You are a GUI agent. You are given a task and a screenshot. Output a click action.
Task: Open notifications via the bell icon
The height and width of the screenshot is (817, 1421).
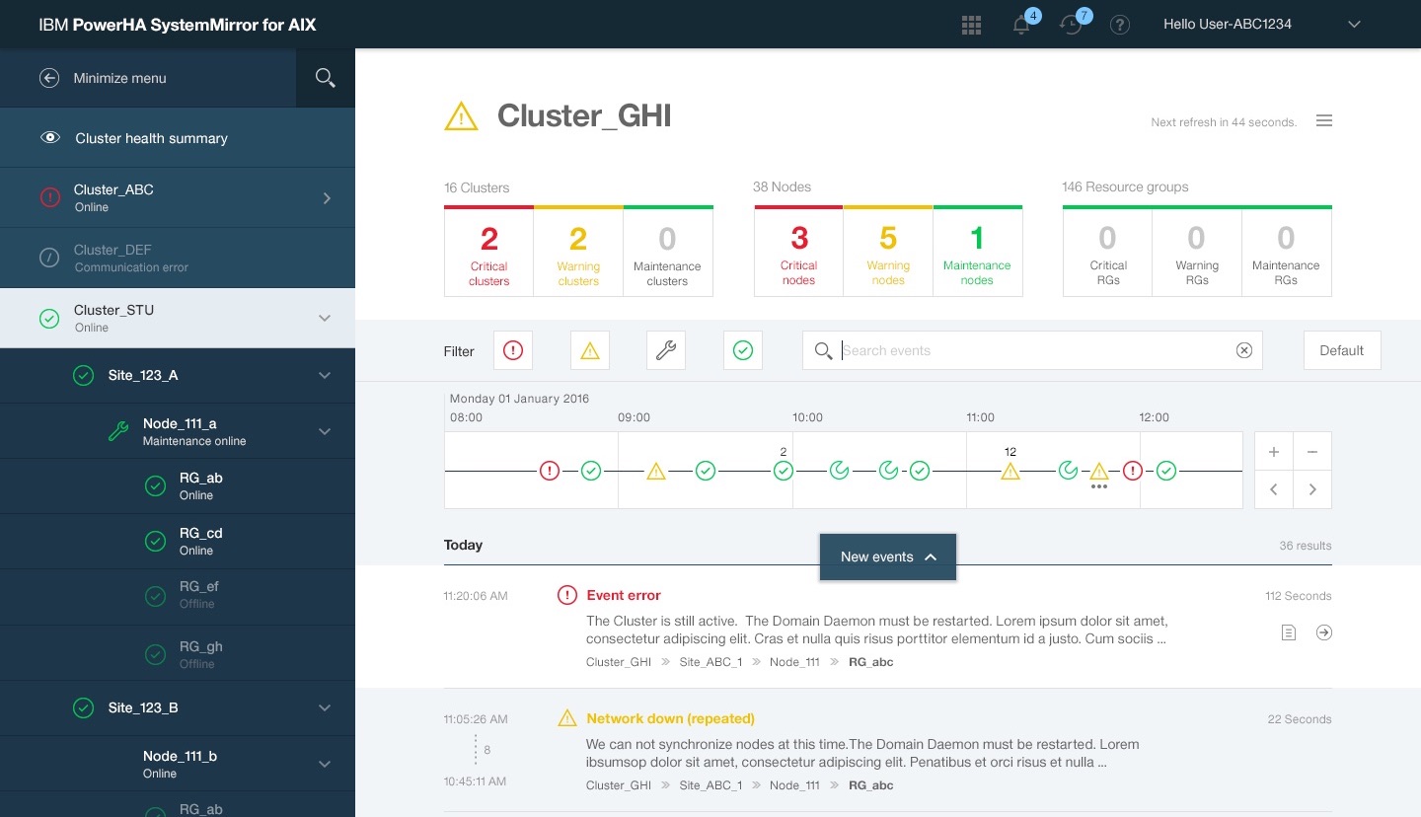point(1021,25)
